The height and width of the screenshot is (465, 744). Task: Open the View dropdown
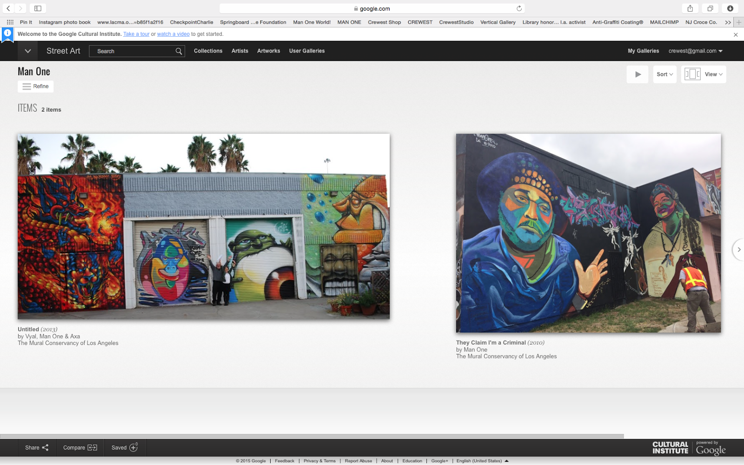pos(704,74)
